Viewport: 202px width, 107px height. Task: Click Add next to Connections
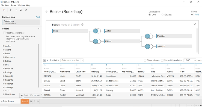click(x=38, y=17)
